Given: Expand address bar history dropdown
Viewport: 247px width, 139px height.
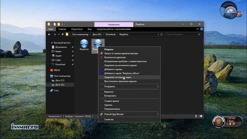Looking at the screenshot, I should pyautogui.click(x=158, y=34).
